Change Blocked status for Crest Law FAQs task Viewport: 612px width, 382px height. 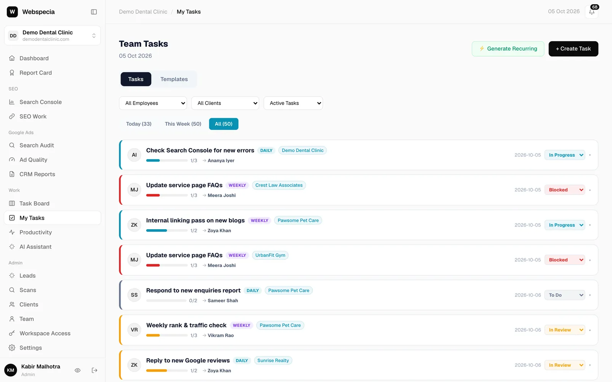tap(565, 190)
